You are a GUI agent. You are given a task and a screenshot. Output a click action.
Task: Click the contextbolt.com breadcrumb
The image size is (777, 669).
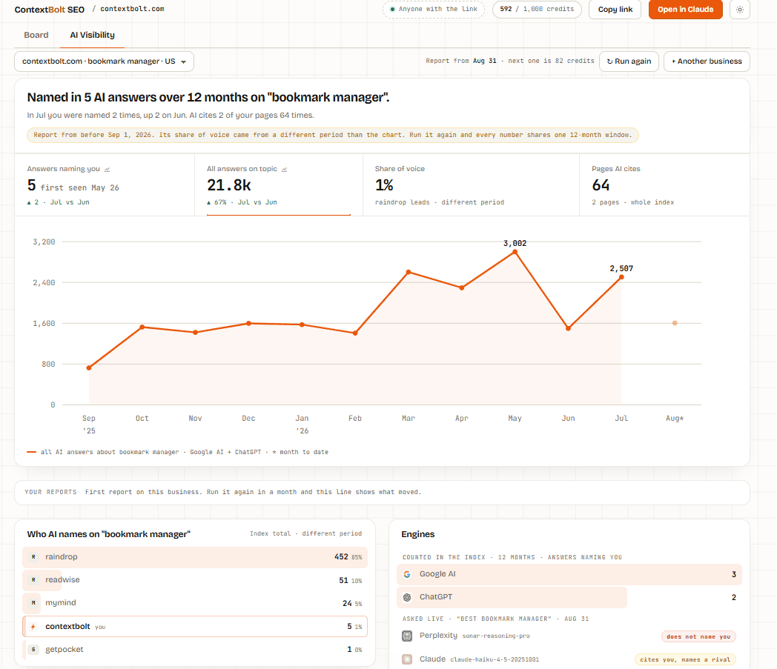point(132,9)
